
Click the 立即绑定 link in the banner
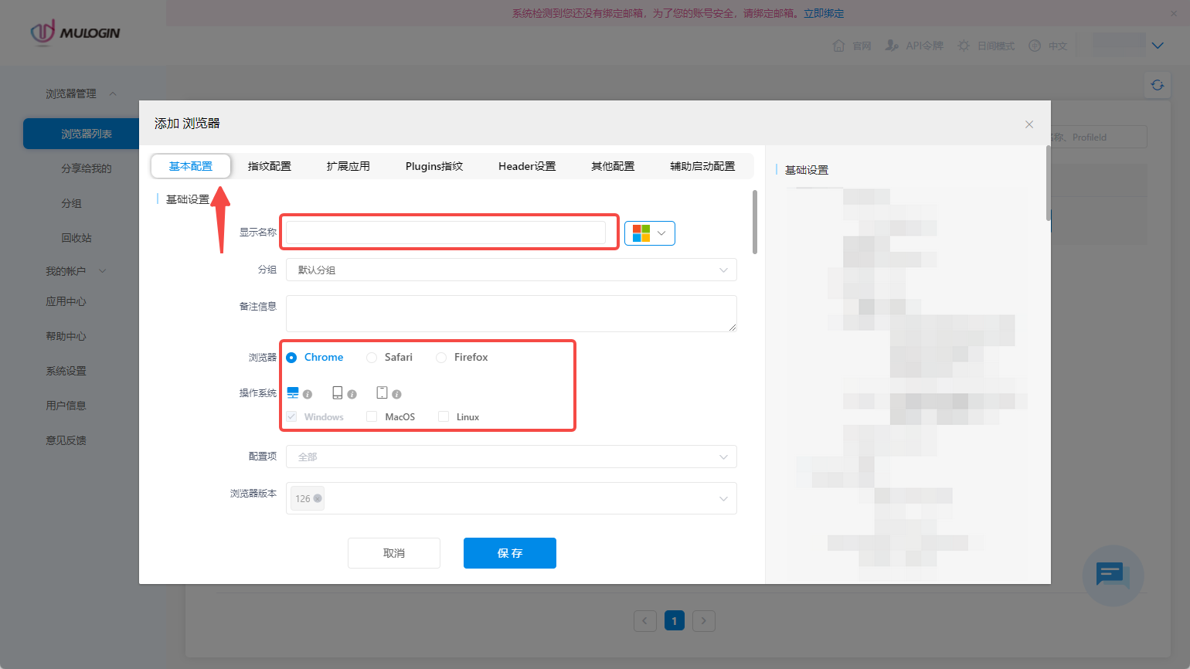coord(824,13)
